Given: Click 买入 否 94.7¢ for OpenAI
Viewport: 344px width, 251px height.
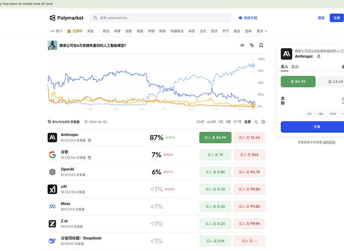Looking at the screenshot, I should pos(249,172).
